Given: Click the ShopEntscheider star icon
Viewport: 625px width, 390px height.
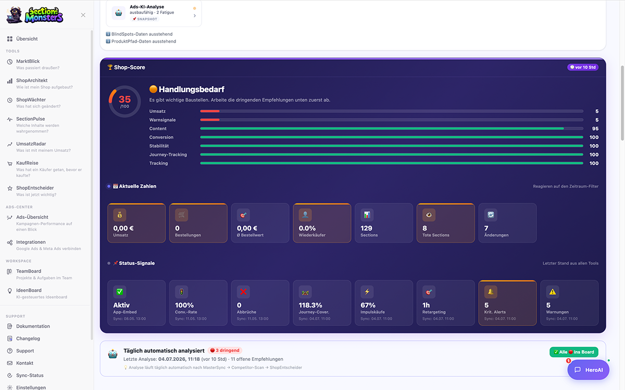Looking at the screenshot, I should pyautogui.click(x=10, y=188).
